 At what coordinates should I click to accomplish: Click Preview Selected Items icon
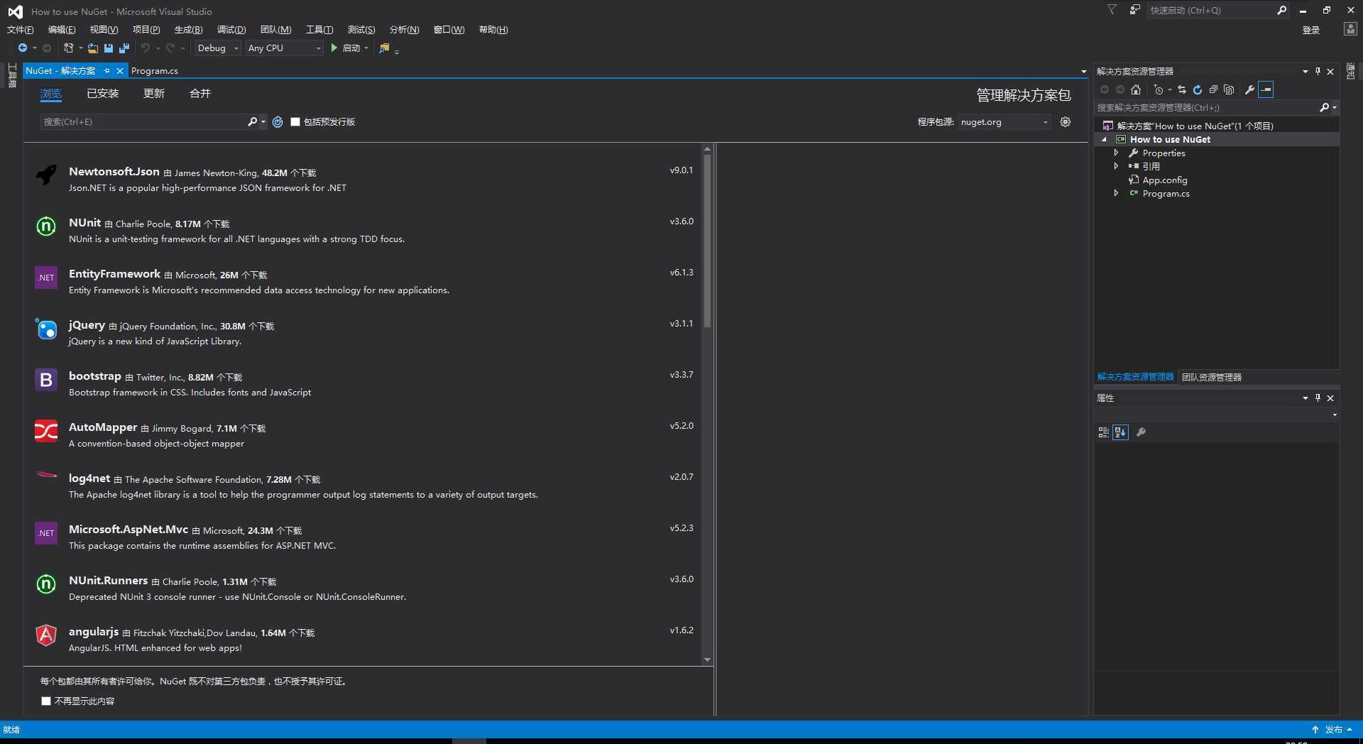(x=1266, y=89)
